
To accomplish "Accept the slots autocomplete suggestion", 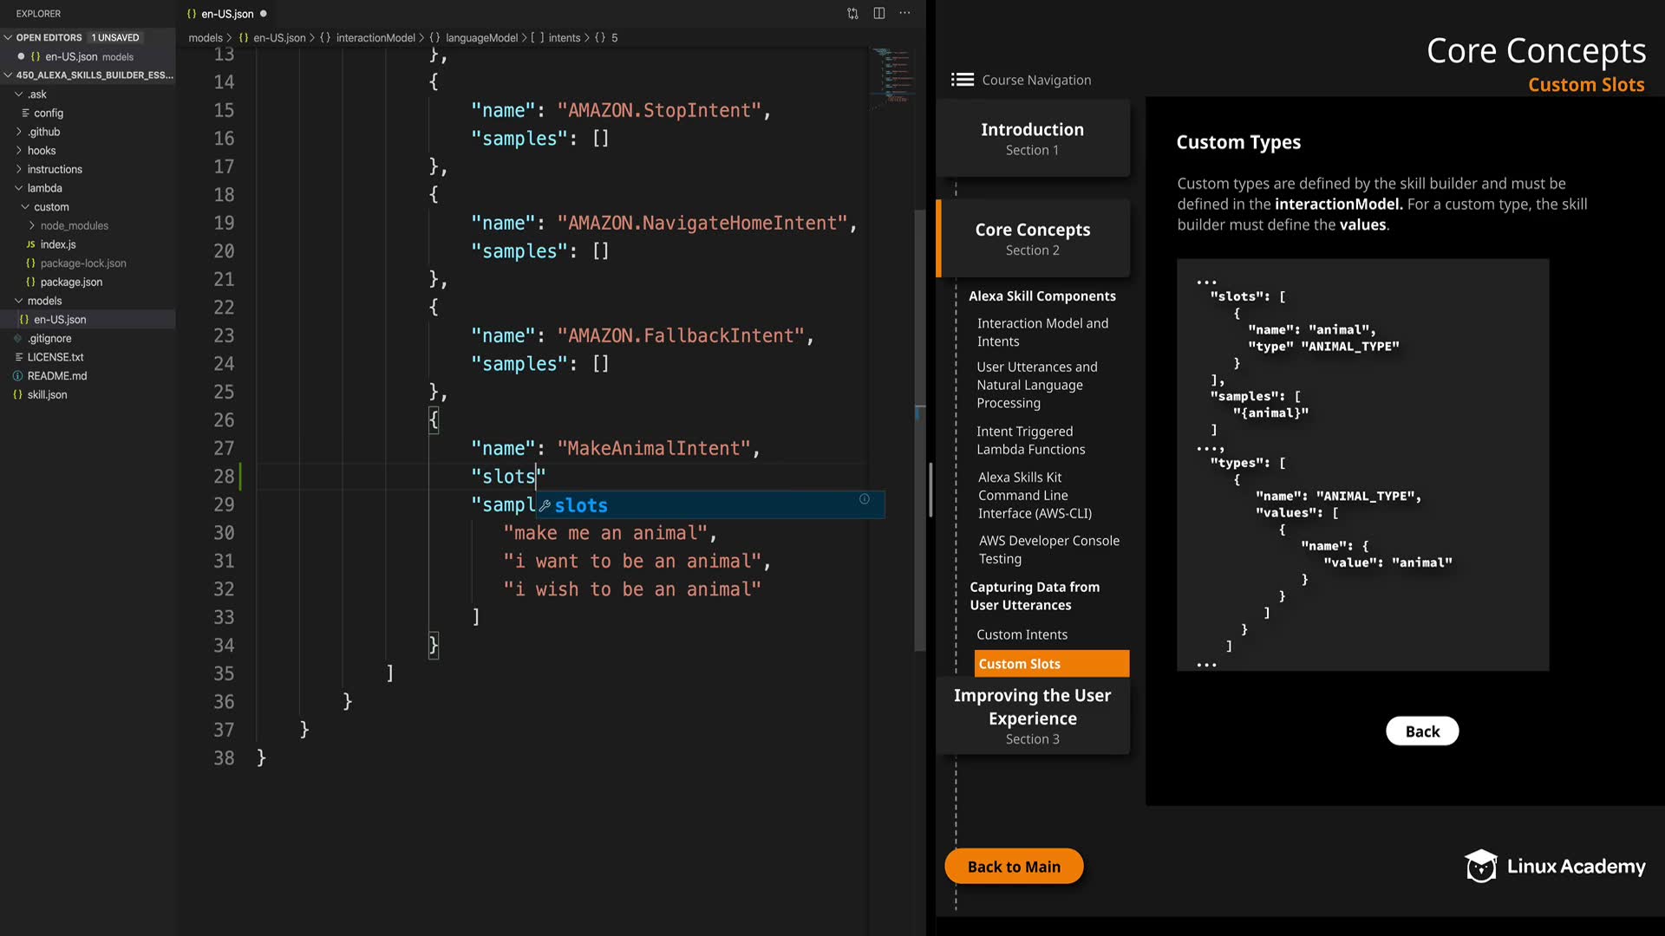I will click(581, 505).
